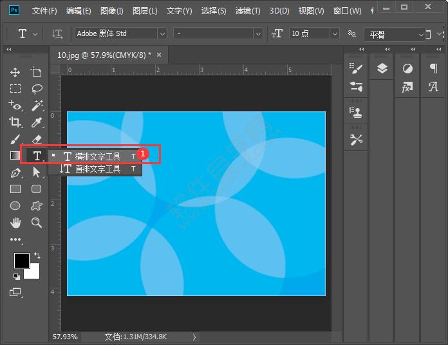The width and height of the screenshot is (448, 345).
Task: Open the Tool Presets panel icon
Action: (x=356, y=140)
